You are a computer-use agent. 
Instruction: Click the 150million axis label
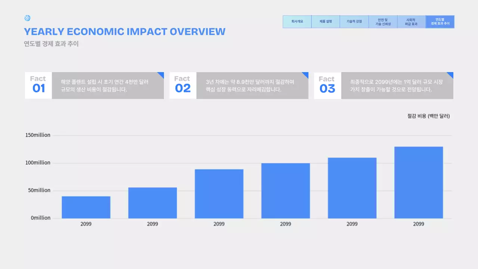coord(38,135)
